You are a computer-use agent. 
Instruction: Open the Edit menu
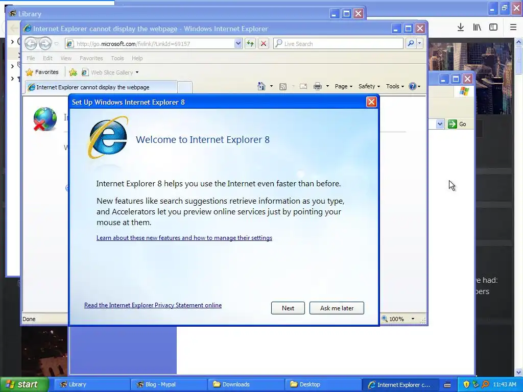[x=47, y=58]
